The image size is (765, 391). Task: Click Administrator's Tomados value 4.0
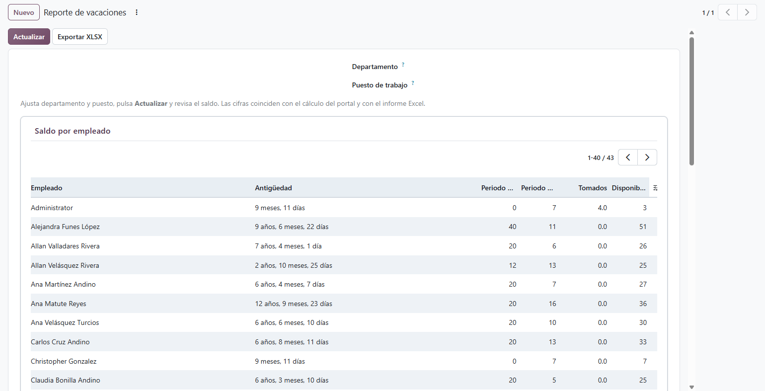(602, 208)
